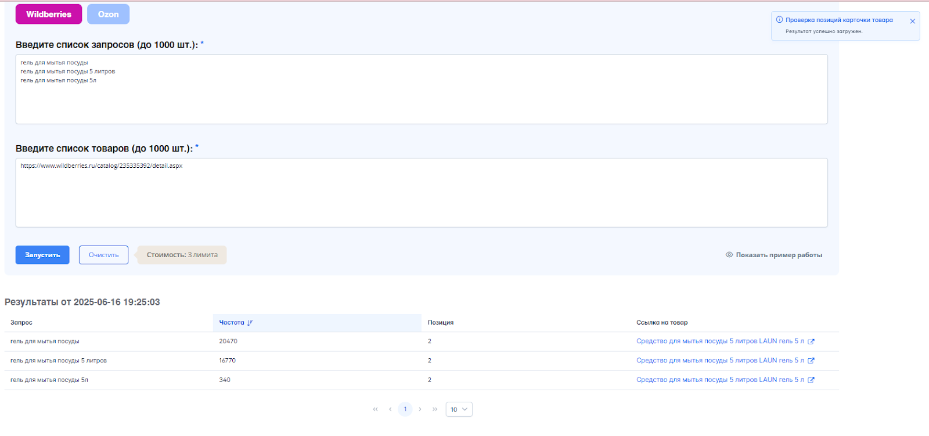Open rows per page dropdown showing 10
929x436 pixels.
(x=459, y=409)
